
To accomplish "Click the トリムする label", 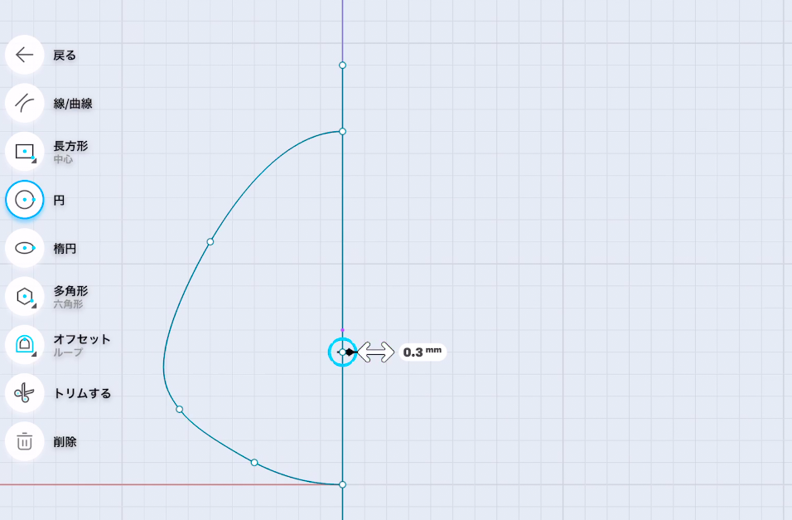I will 82,394.
